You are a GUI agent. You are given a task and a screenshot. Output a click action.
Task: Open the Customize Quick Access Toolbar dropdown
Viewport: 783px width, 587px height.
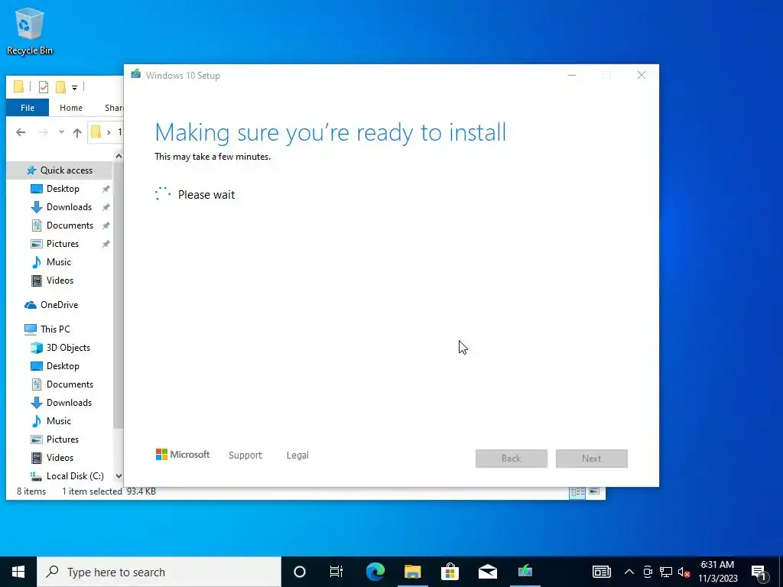[x=74, y=88]
